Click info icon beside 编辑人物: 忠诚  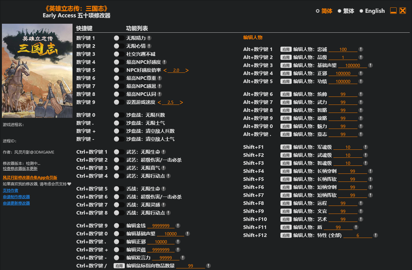pos(361,49)
